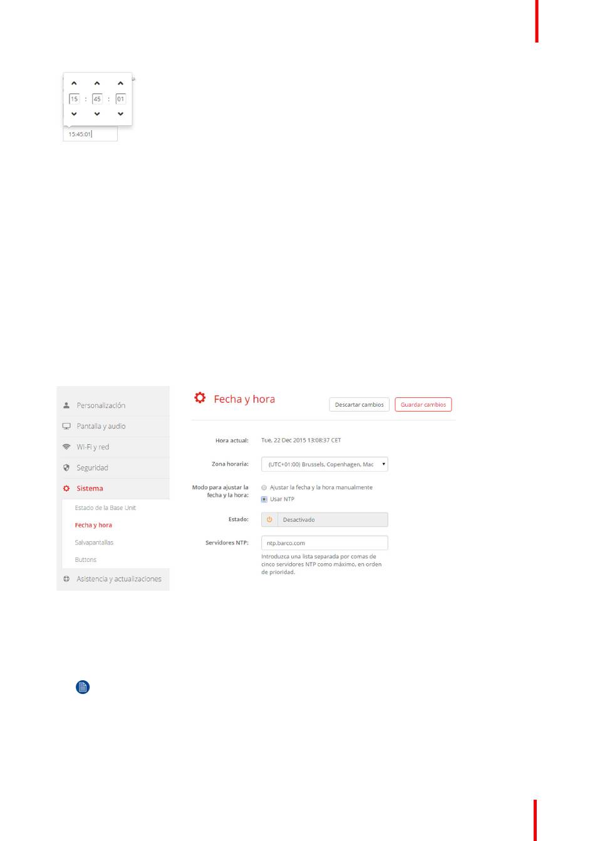Select Ajustar la fecha y la hora manualmente
Image resolution: width=595 pixels, height=841 pixels.
point(264,487)
